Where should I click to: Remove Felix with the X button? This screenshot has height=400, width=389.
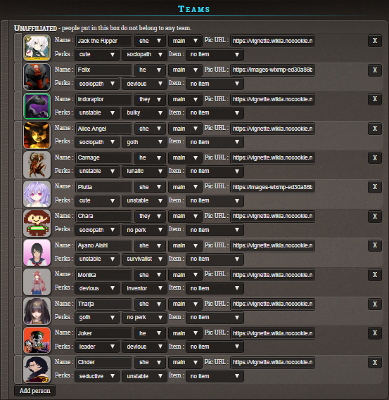point(375,70)
